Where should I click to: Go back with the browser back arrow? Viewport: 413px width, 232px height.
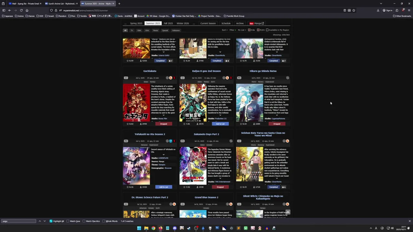tap(9, 10)
